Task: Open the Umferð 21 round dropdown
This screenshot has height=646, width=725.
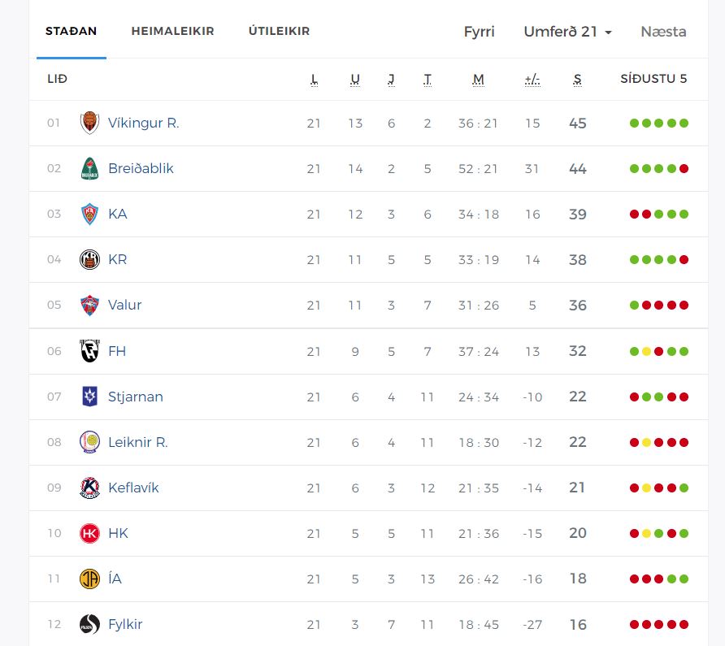Action: coord(567,32)
